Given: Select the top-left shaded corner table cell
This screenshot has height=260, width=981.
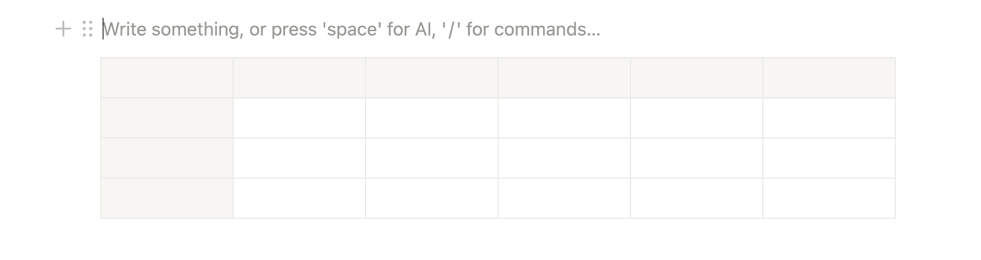Looking at the screenshot, I should coord(167,78).
